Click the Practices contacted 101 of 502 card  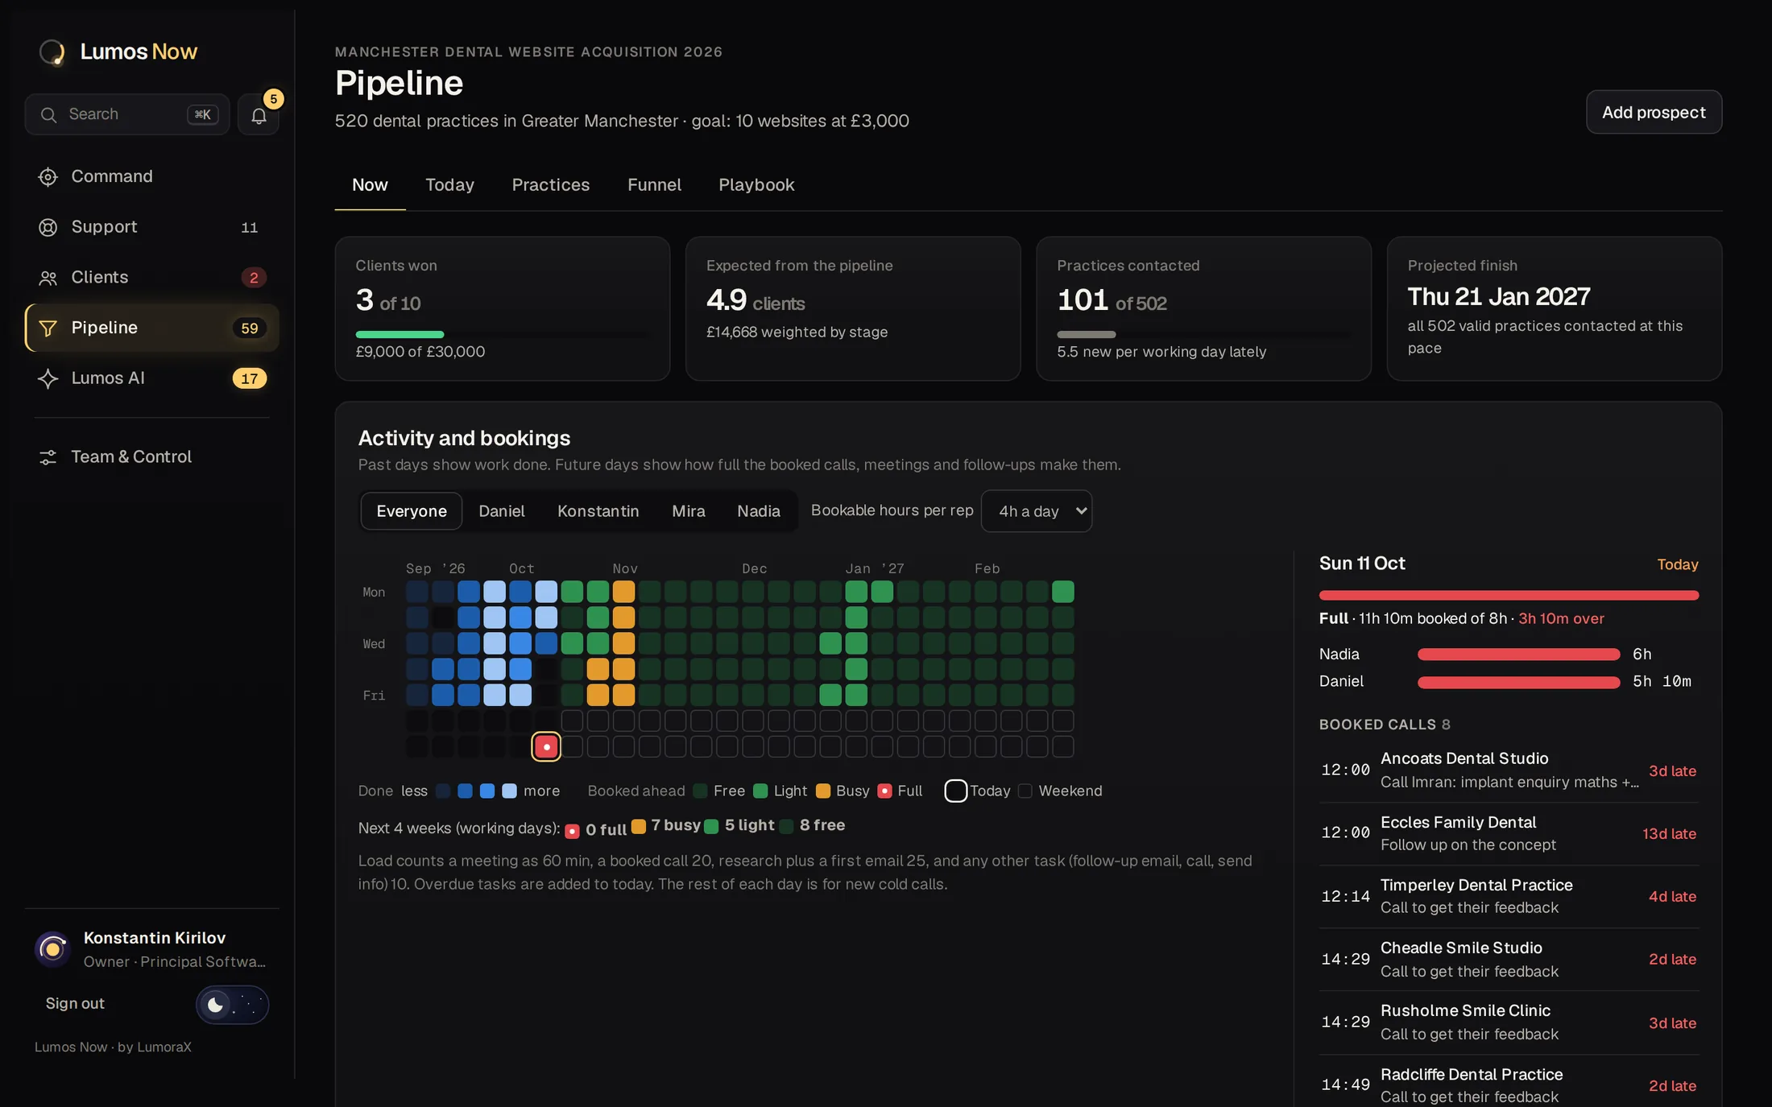pos(1203,308)
